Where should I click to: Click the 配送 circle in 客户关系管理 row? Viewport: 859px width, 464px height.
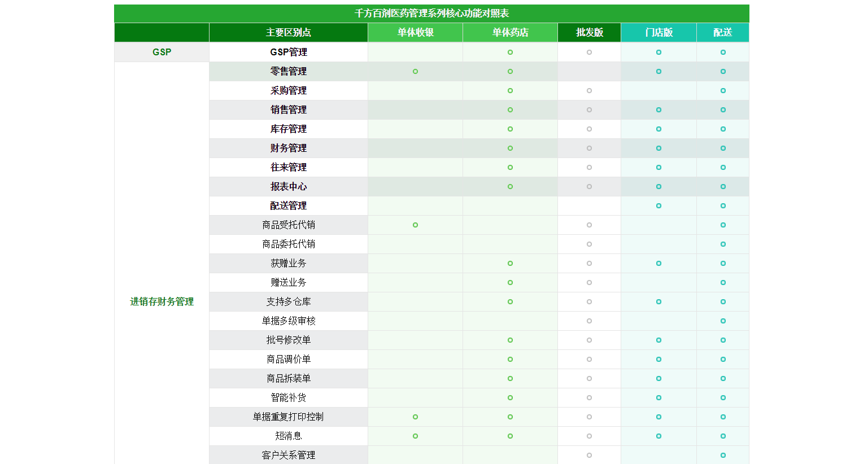click(x=723, y=455)
